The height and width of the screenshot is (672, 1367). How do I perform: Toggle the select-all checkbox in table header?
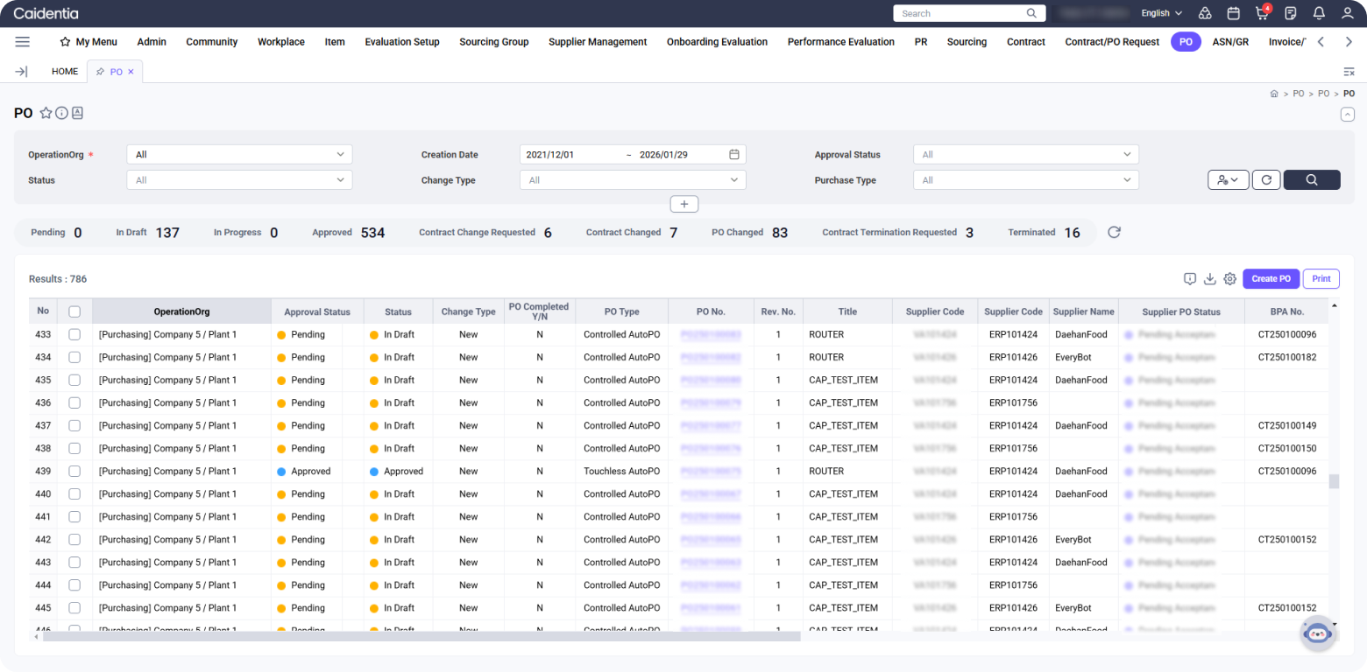[x=74, y=311]
